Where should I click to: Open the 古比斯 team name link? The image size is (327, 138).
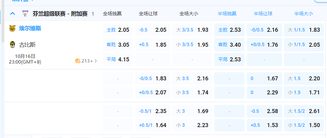27,45
